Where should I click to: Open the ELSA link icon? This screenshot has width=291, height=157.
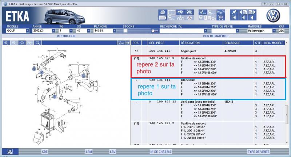pyautogui.click(x=203, y=12)
